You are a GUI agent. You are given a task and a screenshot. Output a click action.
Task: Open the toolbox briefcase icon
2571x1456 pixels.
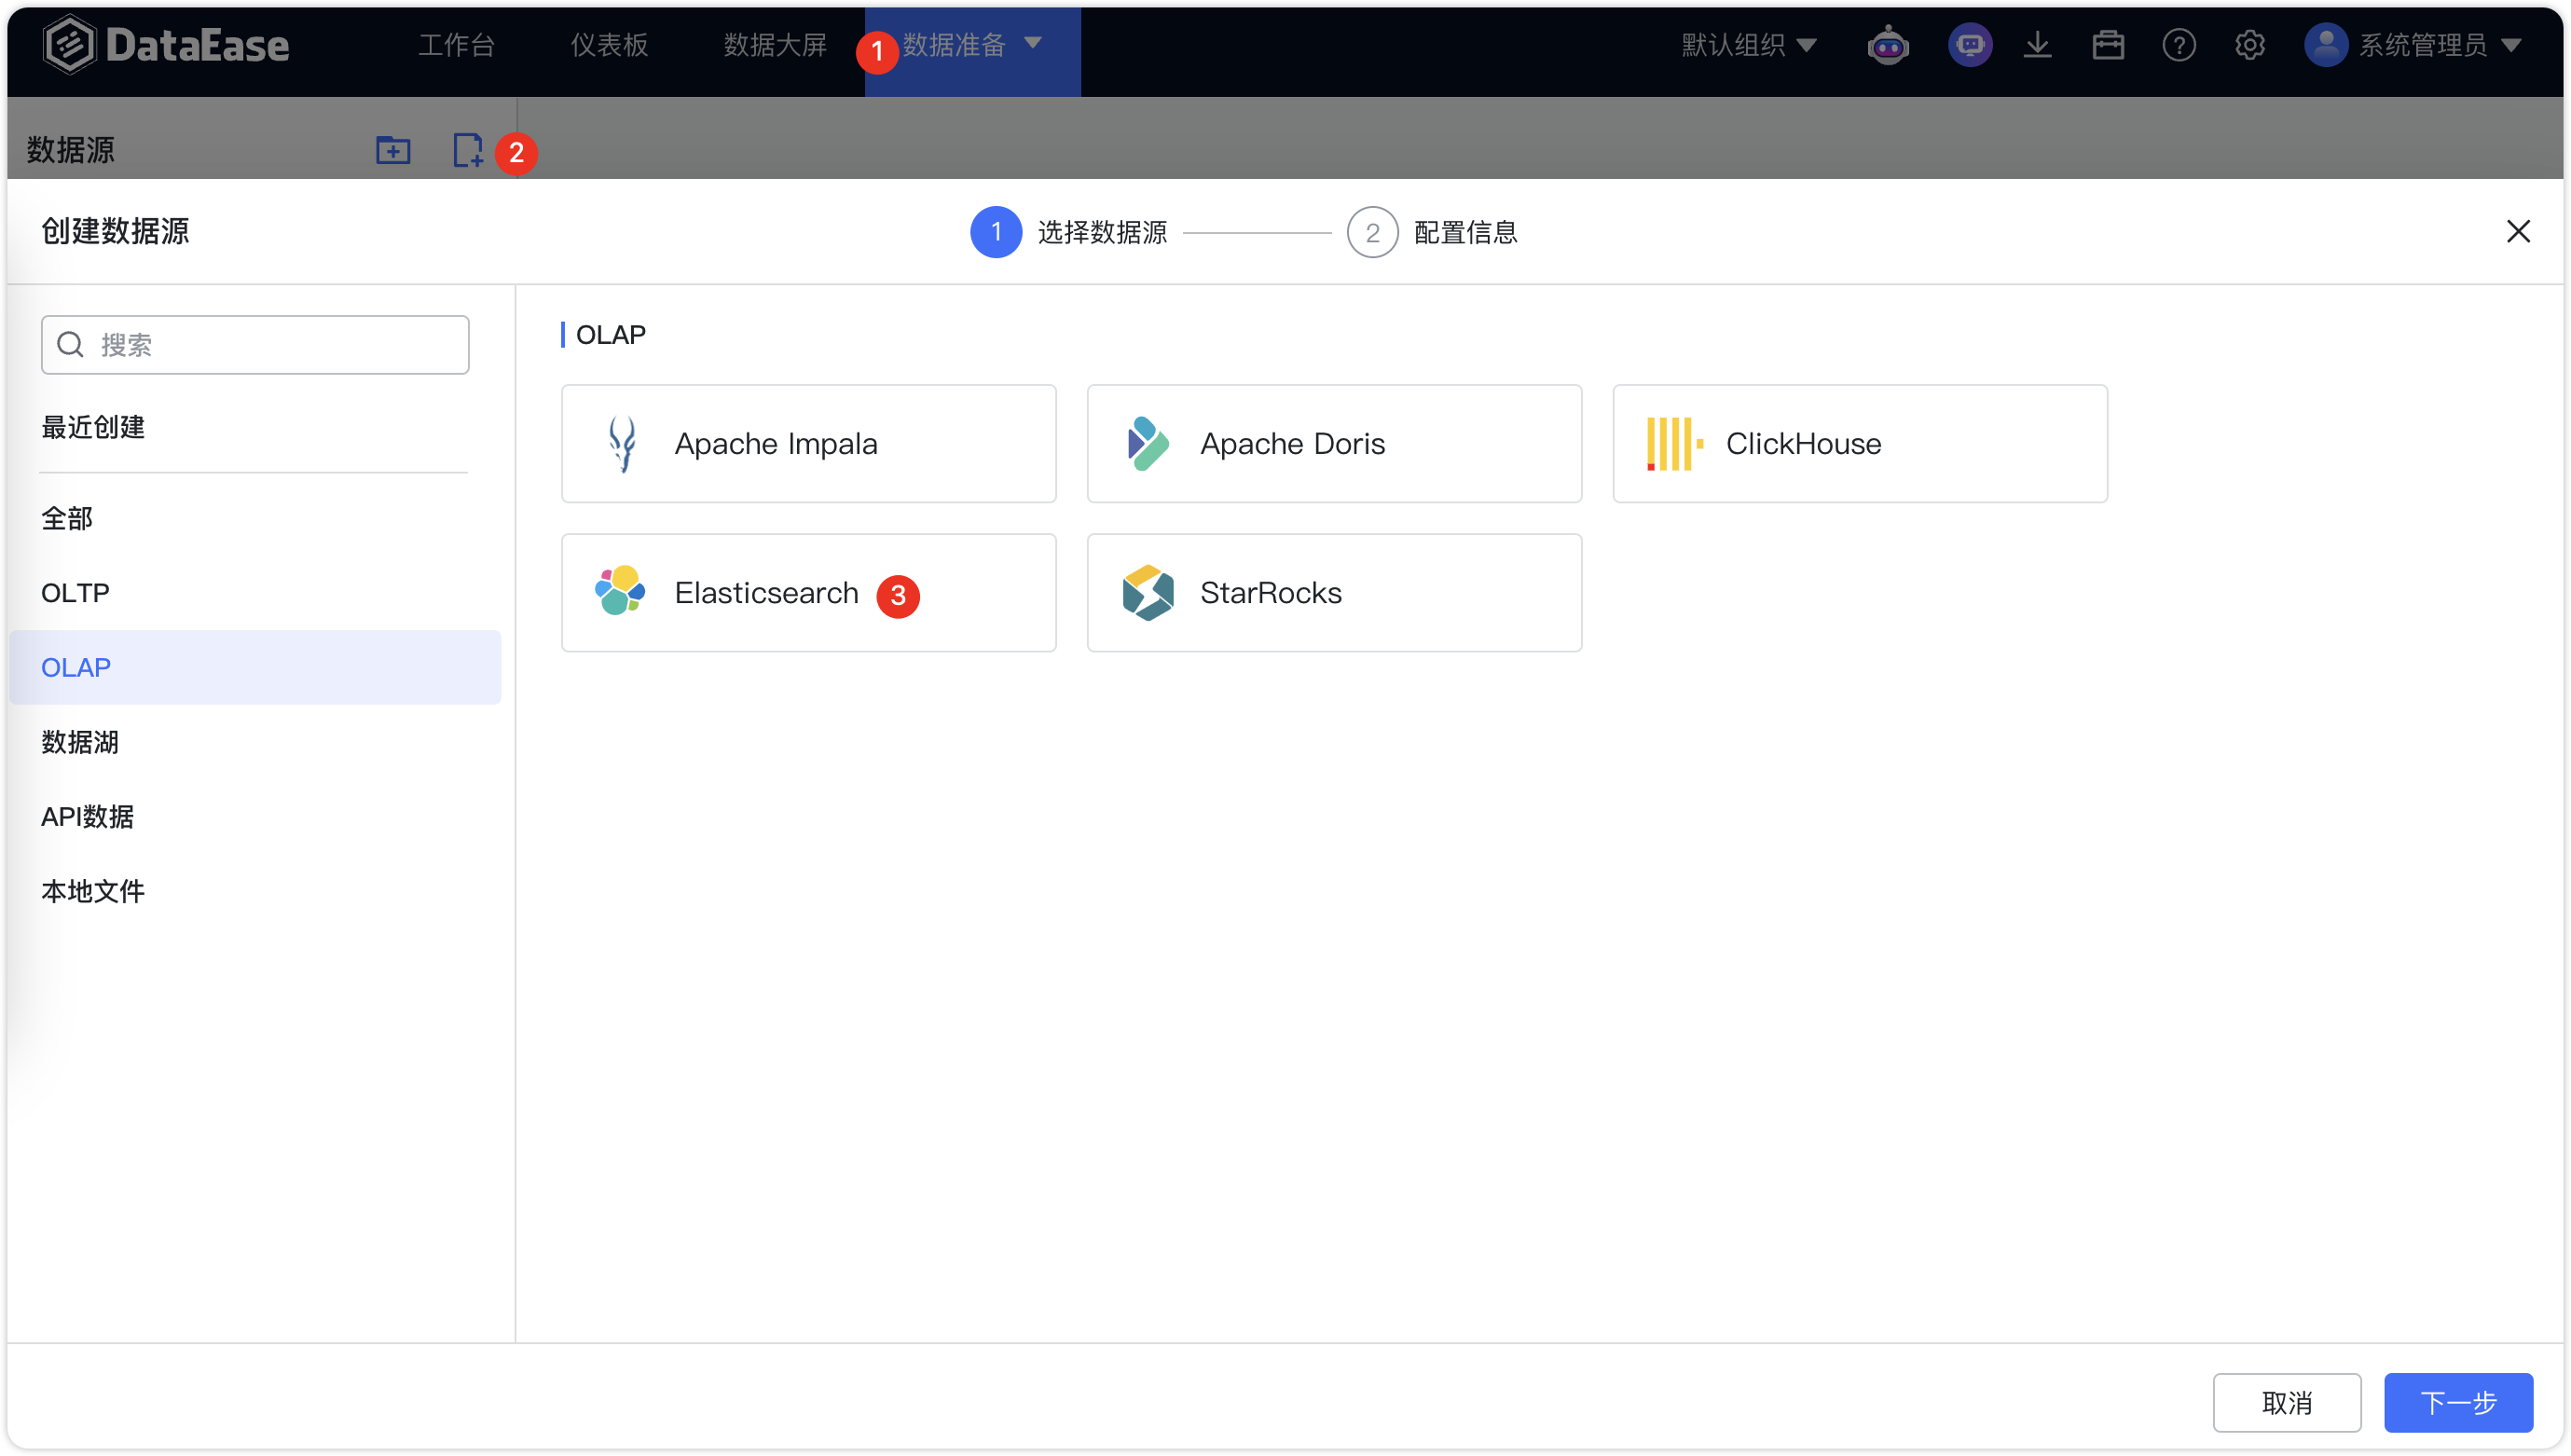(x=2108, y=45)
